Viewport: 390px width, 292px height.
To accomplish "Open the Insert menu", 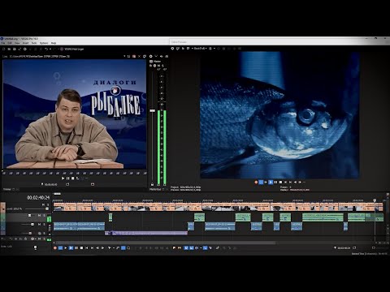I will (x=25, y=43).
